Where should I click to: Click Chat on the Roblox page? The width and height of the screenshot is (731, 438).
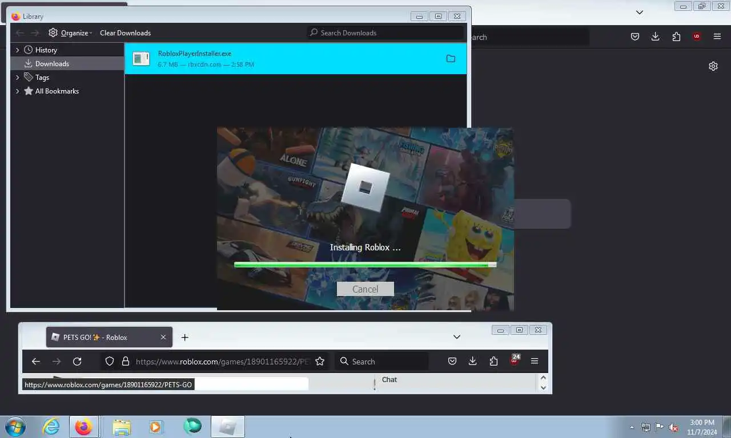click(x=389, y=379)
